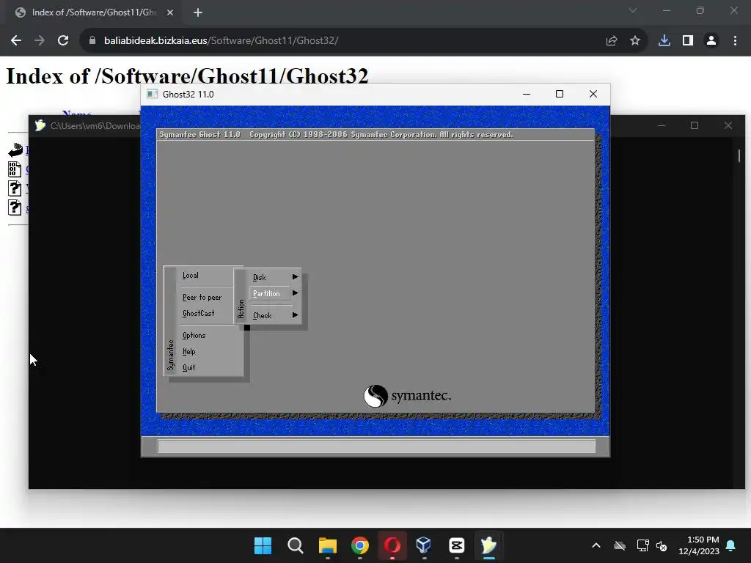Minimize the Ghost32 11.0 window
This screenshot has width=751, height=563.
coord(527,94)
